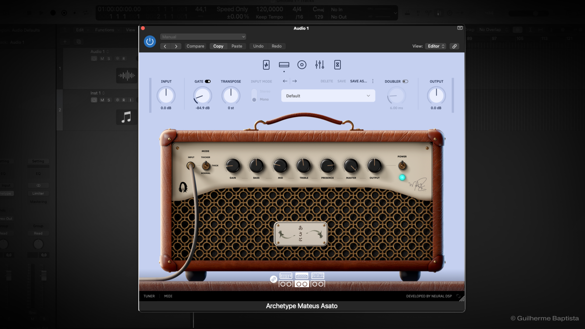Open the TUNER tab

(149, 296)
